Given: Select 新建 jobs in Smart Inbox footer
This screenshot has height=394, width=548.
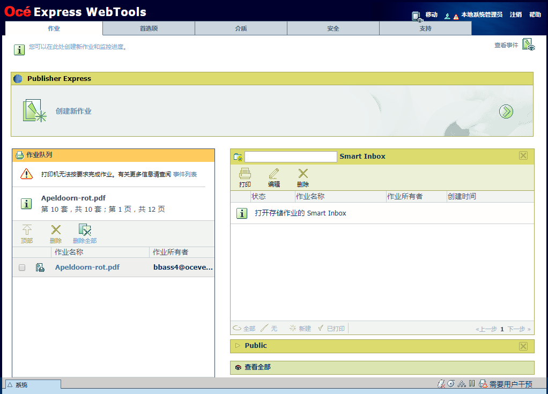Looking at the screenshot, I should tap(300, 328).
